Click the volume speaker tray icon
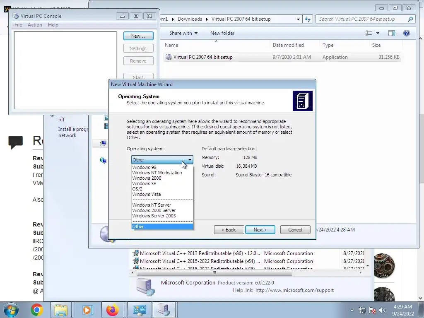This screenshot has height=318, width=424. [382, 310]
